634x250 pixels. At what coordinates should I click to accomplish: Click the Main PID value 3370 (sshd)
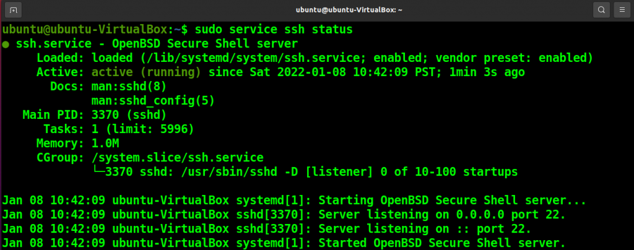[129, 115]
